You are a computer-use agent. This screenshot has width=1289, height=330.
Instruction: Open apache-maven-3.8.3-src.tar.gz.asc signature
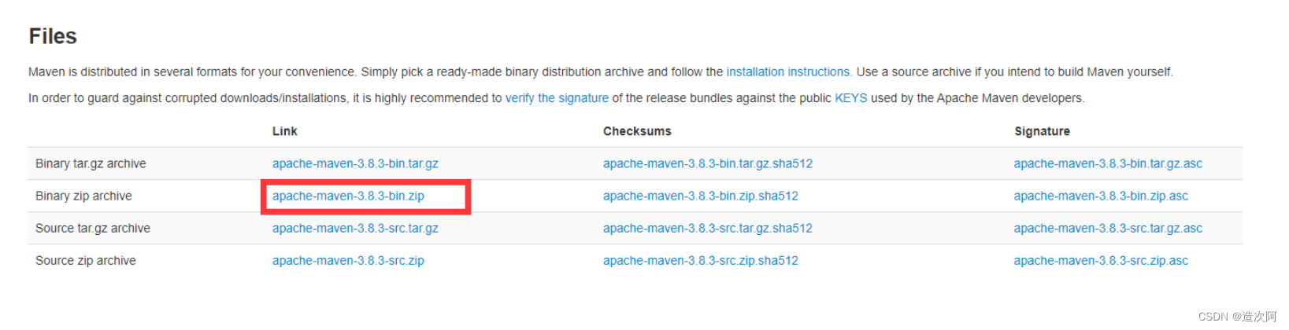tap(1108, 228)
